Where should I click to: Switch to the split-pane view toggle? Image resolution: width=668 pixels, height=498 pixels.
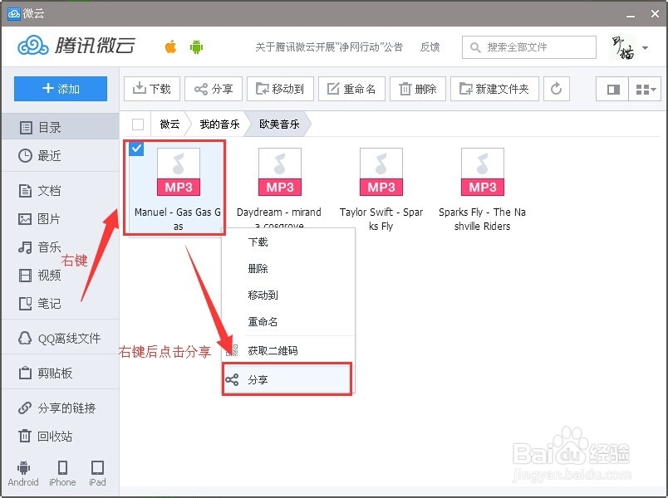tap(612, 89)
